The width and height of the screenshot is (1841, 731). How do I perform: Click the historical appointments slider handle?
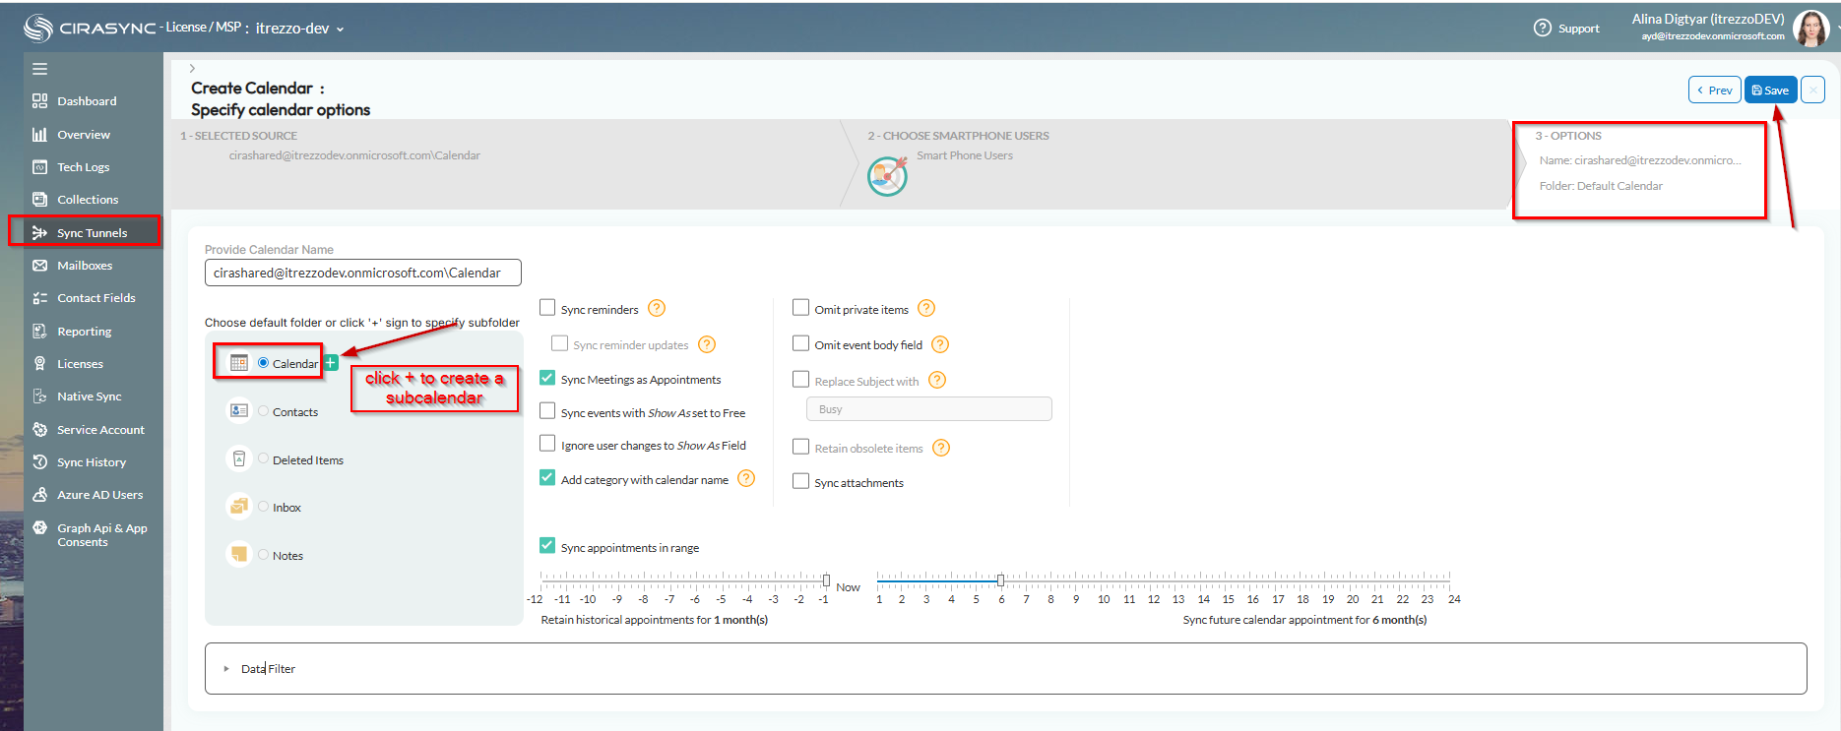(x=826, y=580)
